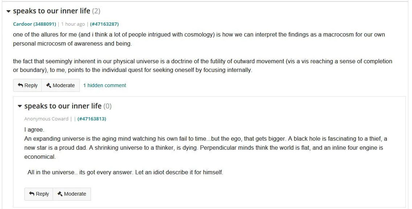Click the "1 hour ago" timestamp
412x209 pixels.
click(x=73, y=24)
